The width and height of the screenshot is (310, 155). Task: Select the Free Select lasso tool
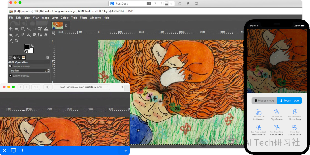[23, 29]
